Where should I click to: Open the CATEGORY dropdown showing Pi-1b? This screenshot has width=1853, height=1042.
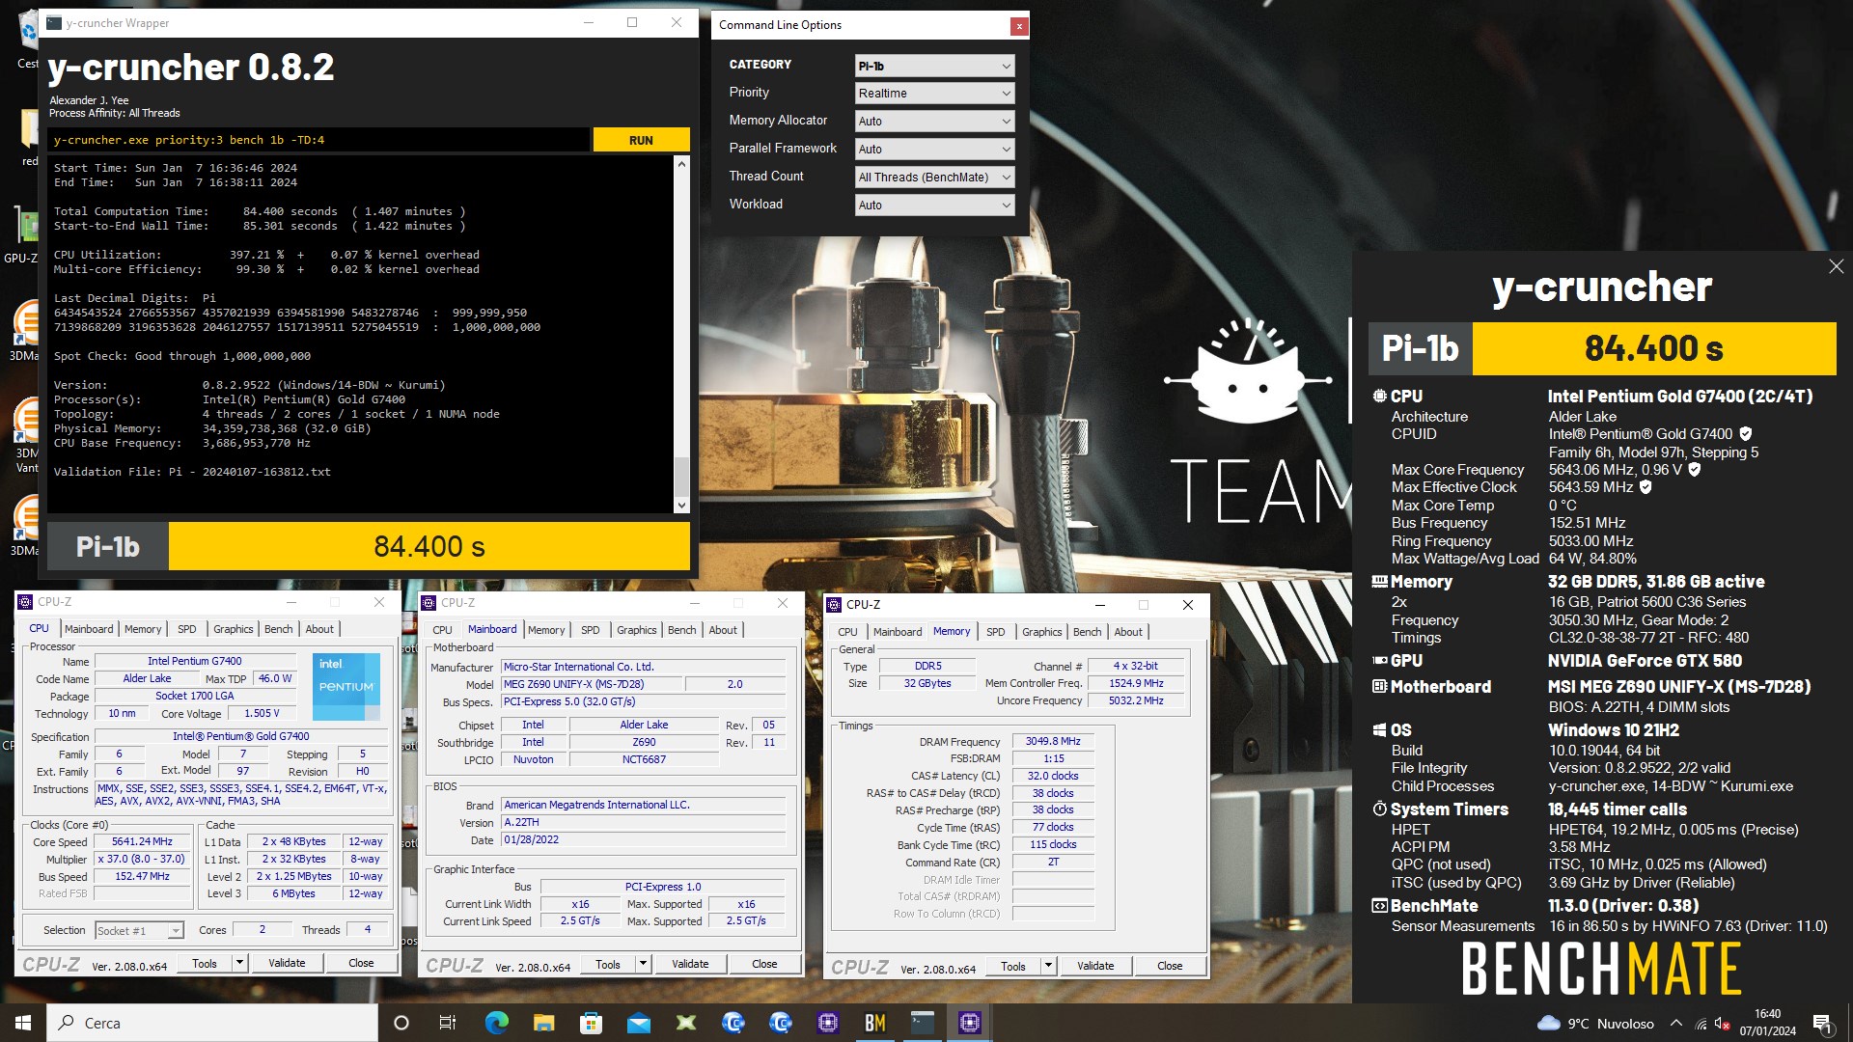pyautogui.click(x=934, y=66)
